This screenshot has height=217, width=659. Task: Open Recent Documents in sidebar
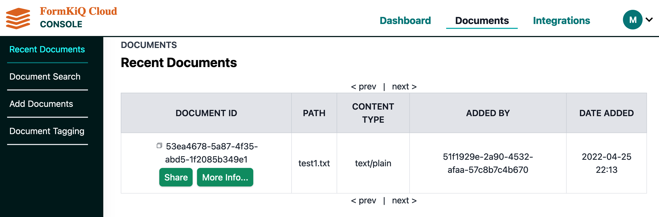pos(47,49)
